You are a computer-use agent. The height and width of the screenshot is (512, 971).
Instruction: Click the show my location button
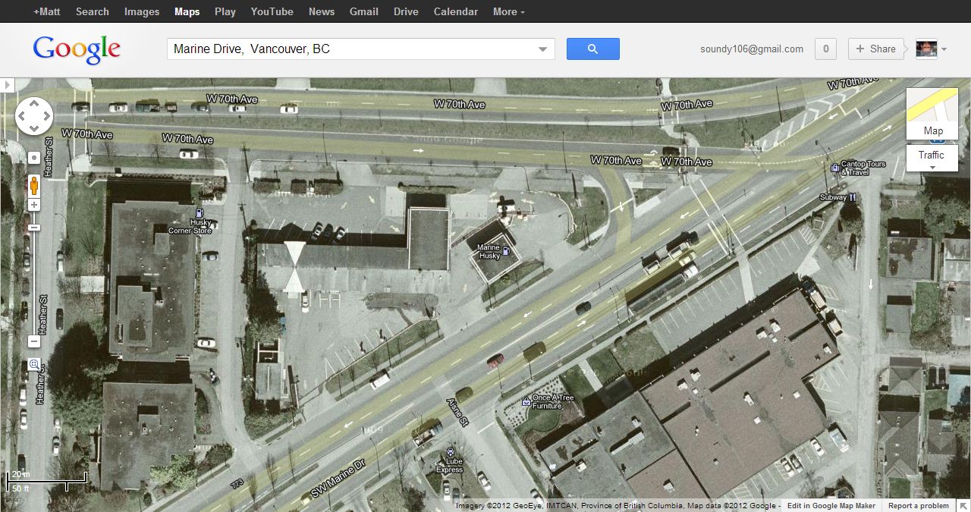[x=34, y=158]
